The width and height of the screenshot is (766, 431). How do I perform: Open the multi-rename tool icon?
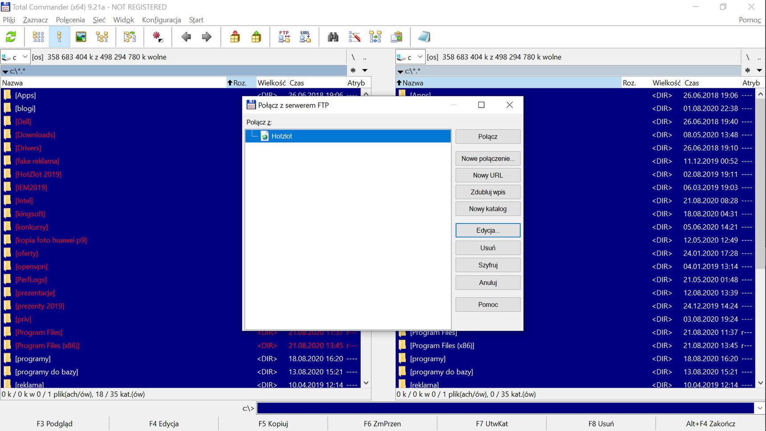pos(354,37)
